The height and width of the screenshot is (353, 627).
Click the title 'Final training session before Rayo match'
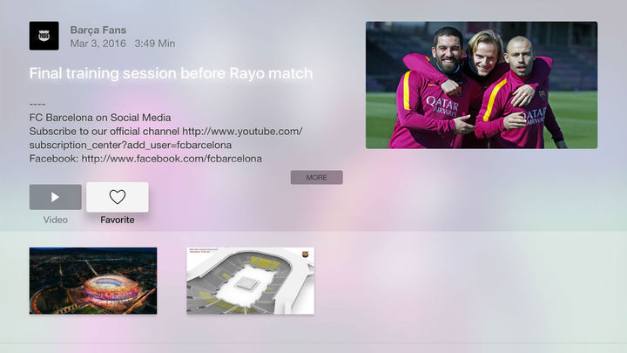pos(171,73)
